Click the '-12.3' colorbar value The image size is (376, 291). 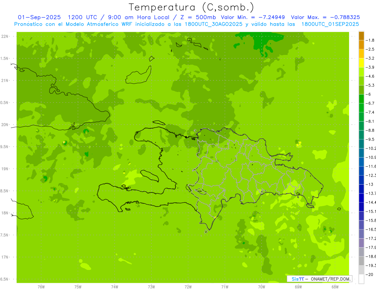tap(371, 175)
